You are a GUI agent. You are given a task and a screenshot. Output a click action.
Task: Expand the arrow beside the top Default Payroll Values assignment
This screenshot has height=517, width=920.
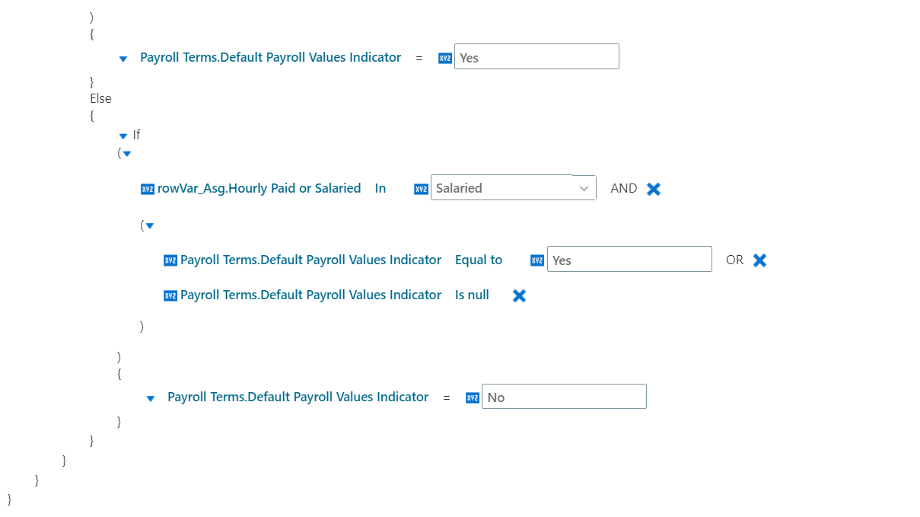coord(123,59)
